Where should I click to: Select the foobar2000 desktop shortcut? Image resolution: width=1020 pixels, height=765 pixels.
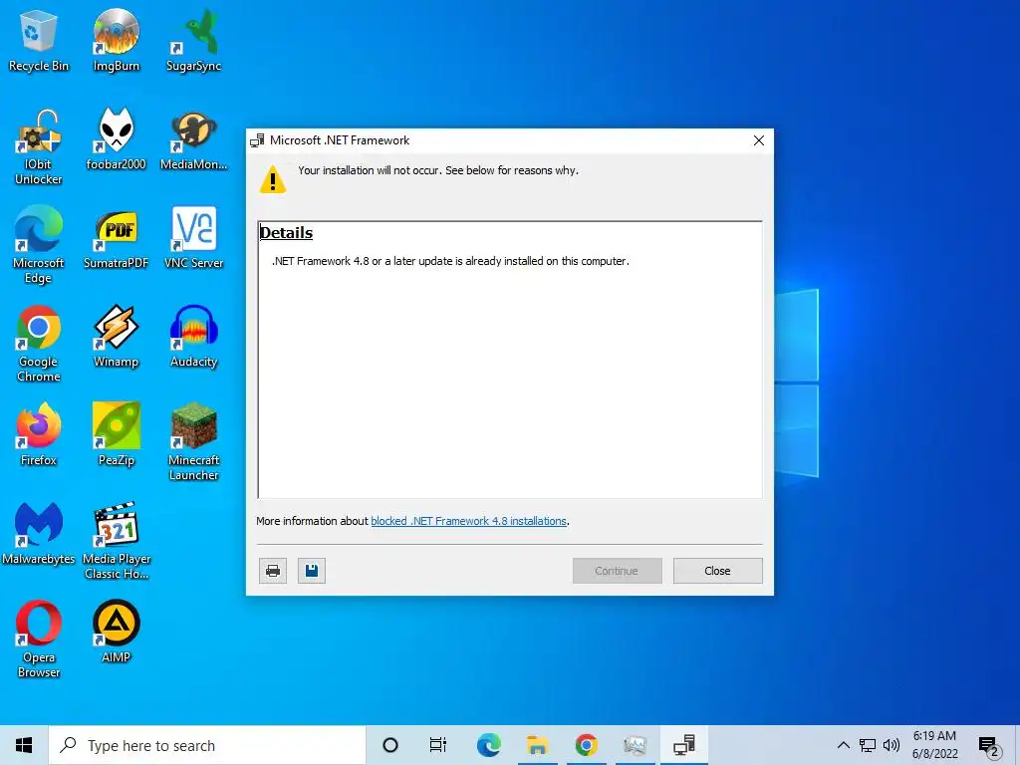coord(116,139)
